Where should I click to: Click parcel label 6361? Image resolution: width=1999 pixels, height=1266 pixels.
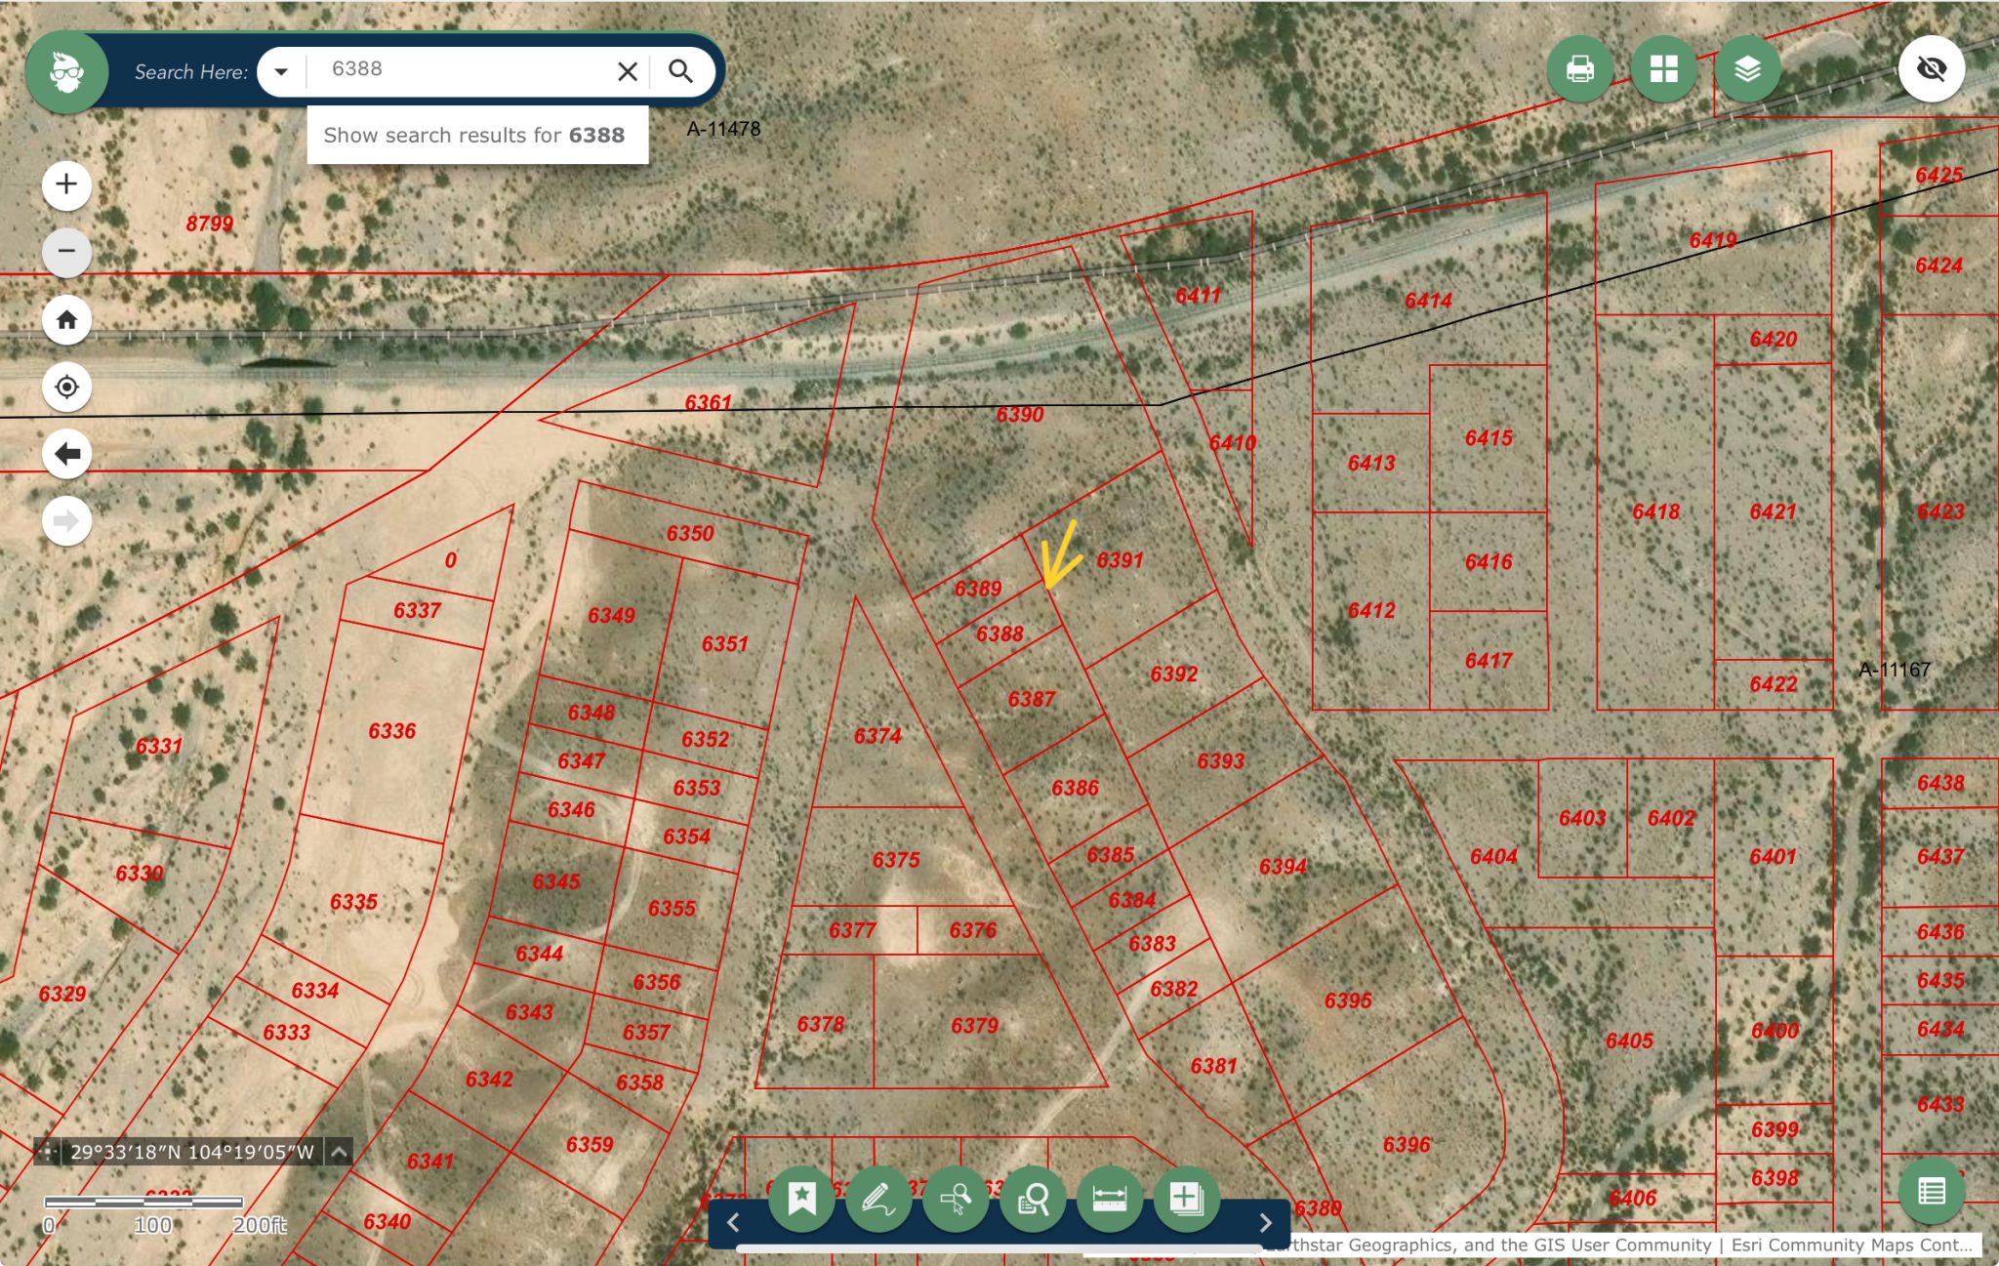pyautogui.click(x=708, y=402)
